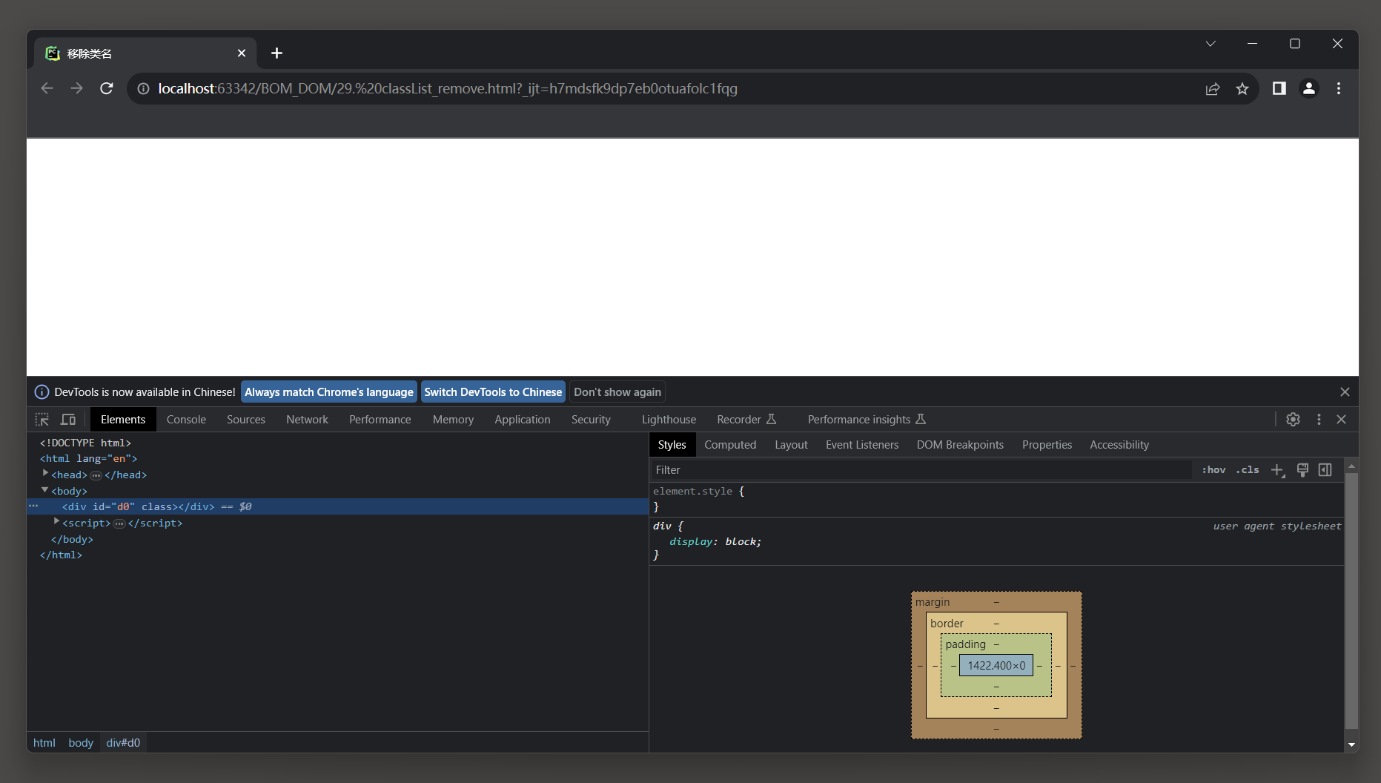Open the Chrome profile avatar
The width and height of the screenshot is (1381, 783).
(1309, 88)
